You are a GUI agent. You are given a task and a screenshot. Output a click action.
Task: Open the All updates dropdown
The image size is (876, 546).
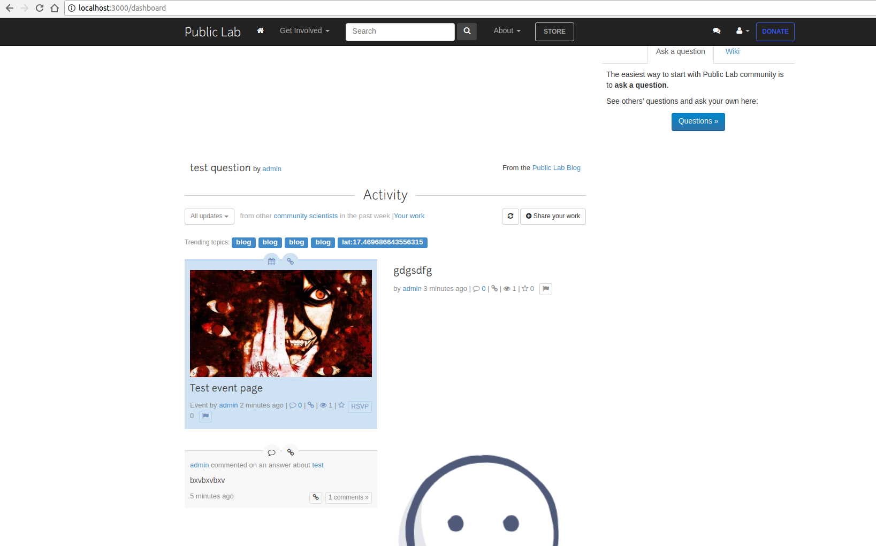pyautogui.click(x=209, y=216)
